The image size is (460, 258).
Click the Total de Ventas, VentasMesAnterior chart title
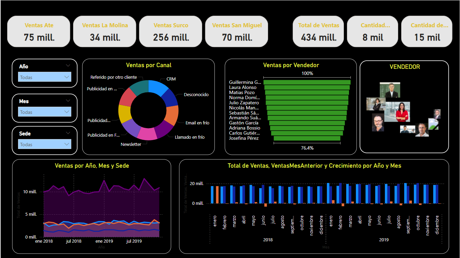coord(314,166)
